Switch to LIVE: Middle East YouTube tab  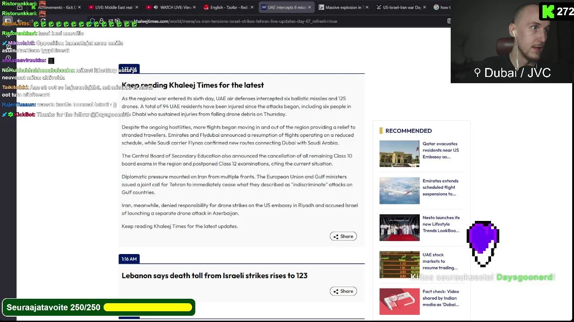pos(113,7)
